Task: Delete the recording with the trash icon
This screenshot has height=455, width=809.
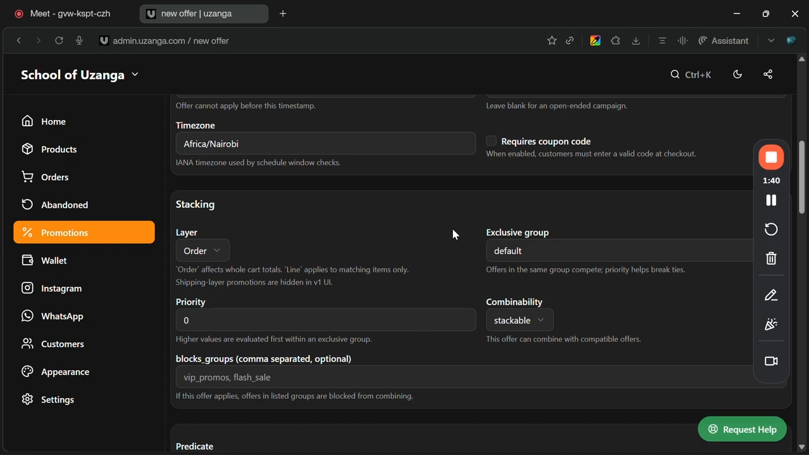Action: (x=771, y=258)
